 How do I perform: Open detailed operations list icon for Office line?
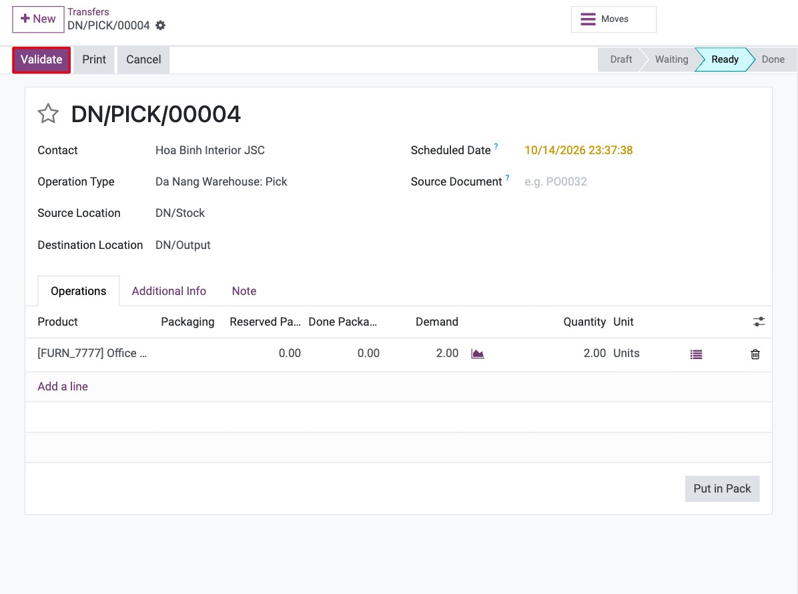(x=696, y=354)
